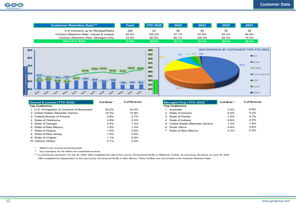This screenshot has height=203, width=296.
Task: Select the 3Q22 bar in the chart
Action: pos(39,83)
